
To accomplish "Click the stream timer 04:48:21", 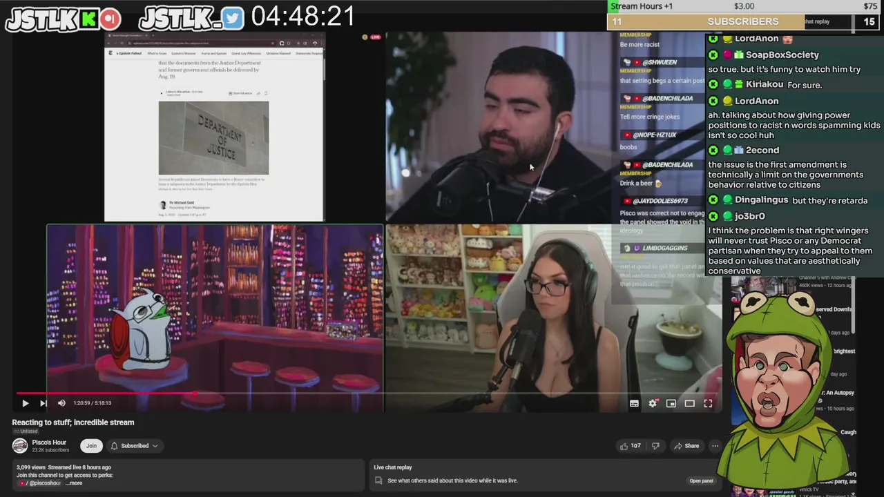I will click(302, 17).
